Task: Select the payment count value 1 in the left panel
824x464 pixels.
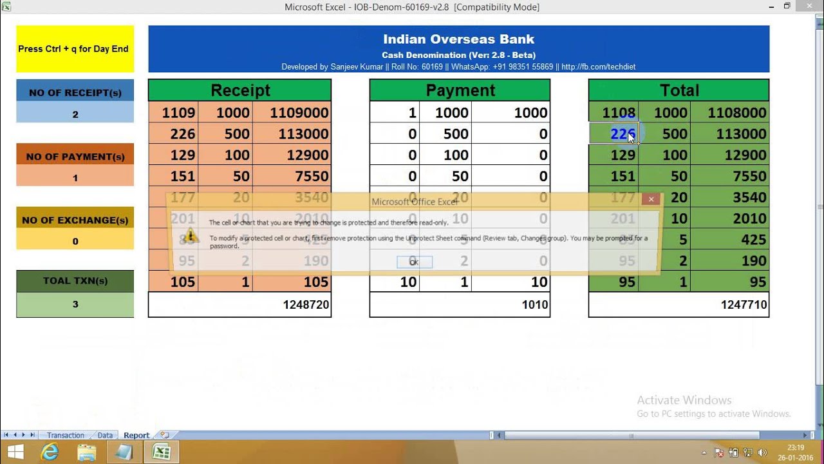Action: pos(75,176)
